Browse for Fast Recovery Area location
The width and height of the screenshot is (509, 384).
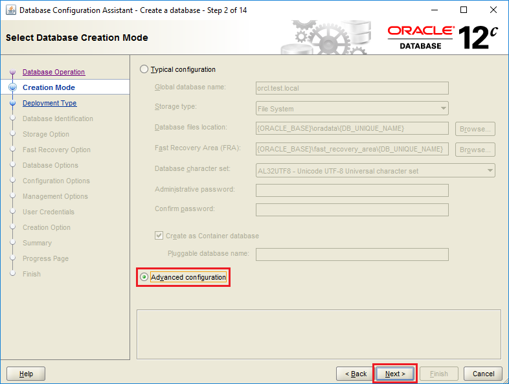coord(475,150)
